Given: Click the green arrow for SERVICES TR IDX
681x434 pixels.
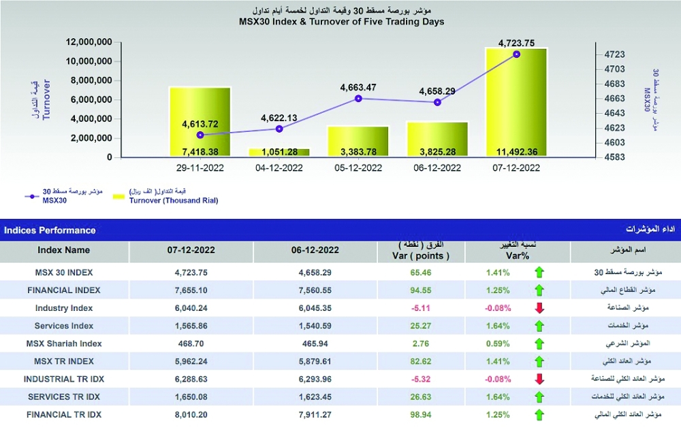Looking at the screenshot, I should point(540,397).
